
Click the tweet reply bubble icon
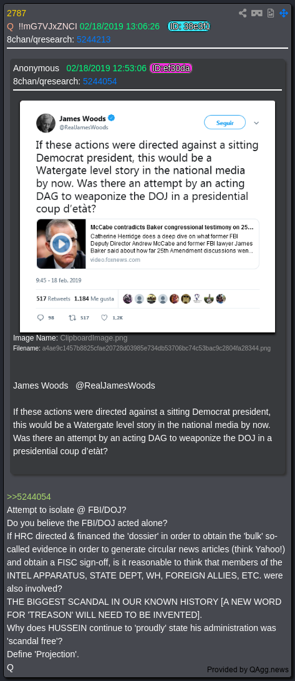(41, 317)
